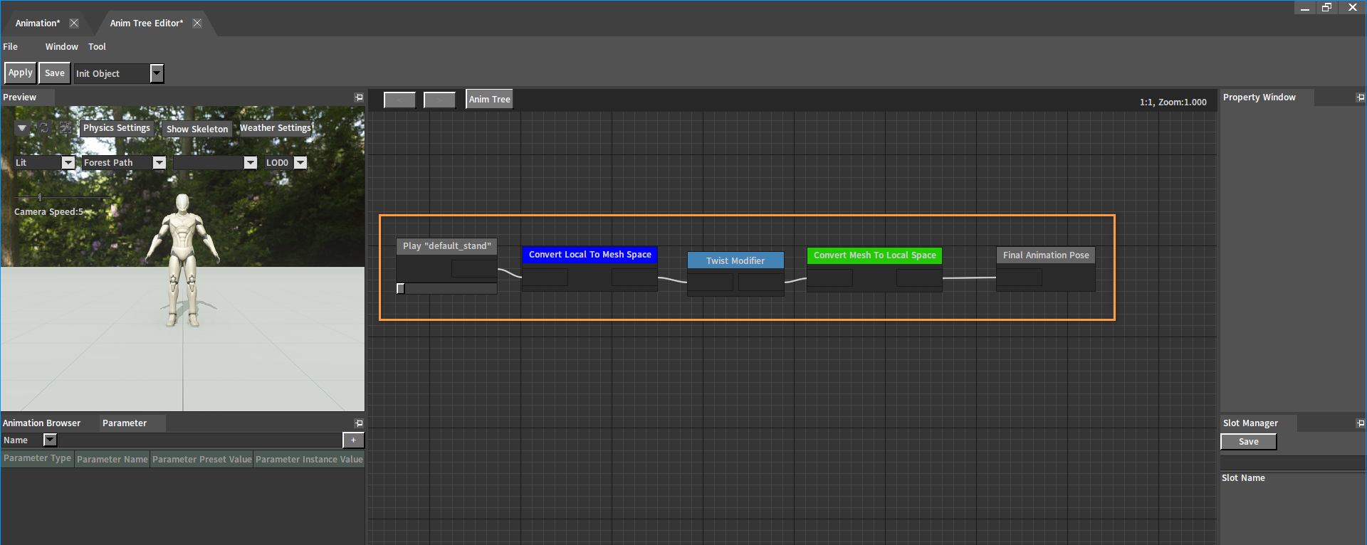Click the scissors capture icon in Preview
The width and height of the screenshot is (1367, 545).
[66, 128]
